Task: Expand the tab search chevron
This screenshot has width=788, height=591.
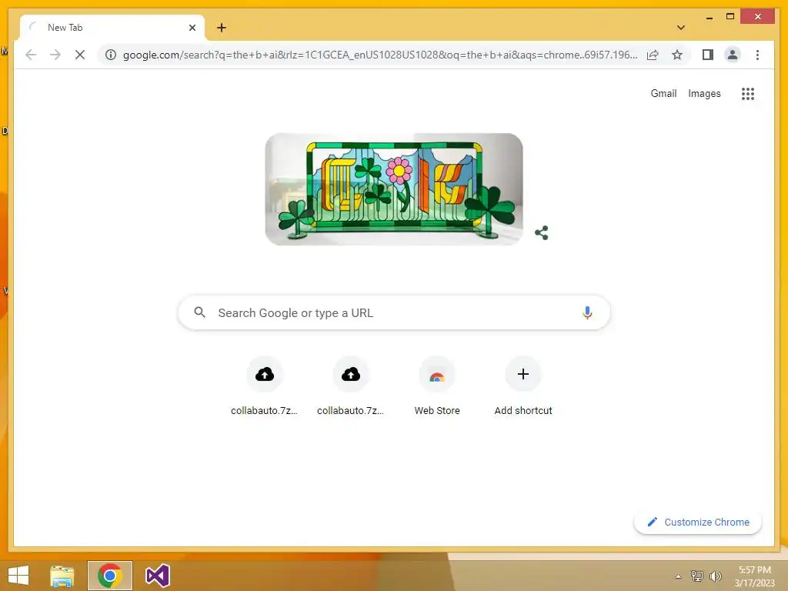Action: pos(681,28)
